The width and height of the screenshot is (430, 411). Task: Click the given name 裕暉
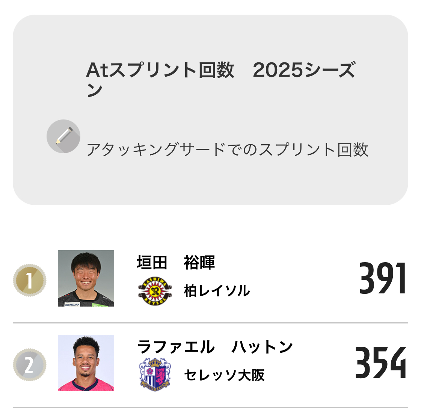click(x=199, y=263)
